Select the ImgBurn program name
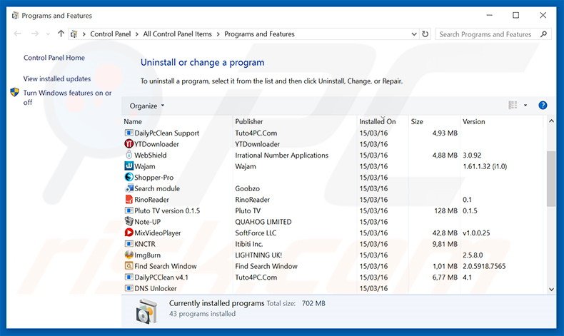This screenshot has width=564, height=336. click(x=148, y=255)
